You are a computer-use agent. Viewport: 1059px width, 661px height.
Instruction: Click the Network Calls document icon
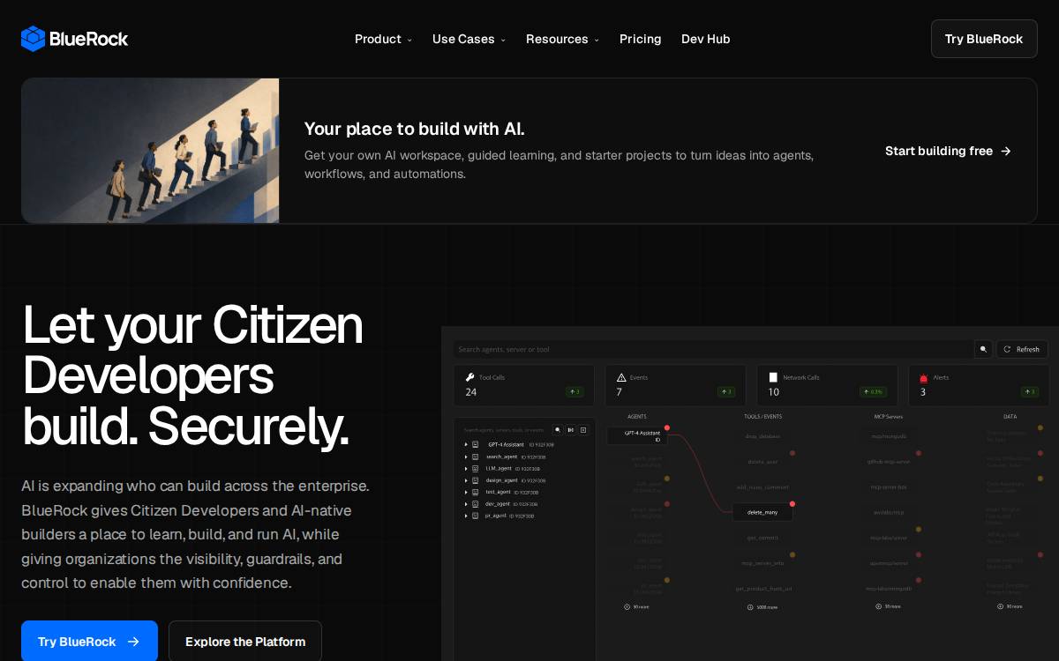(773, 377)
